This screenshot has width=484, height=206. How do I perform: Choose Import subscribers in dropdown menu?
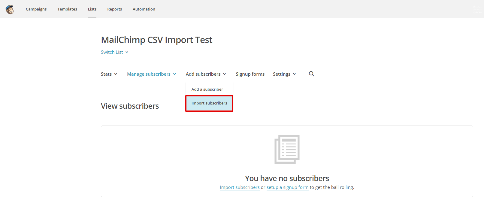pos(209,103)
